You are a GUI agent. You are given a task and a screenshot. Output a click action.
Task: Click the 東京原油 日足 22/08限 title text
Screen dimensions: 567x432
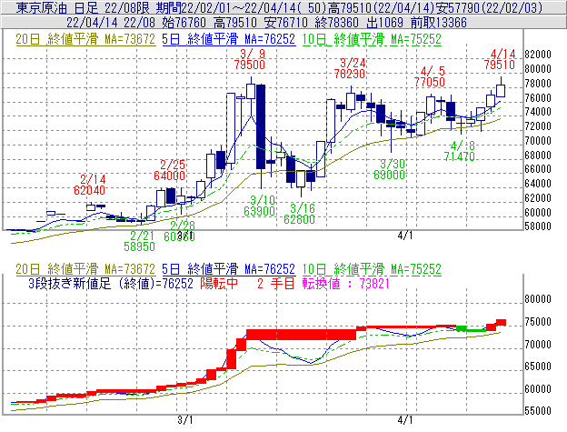tap(83, 7)
